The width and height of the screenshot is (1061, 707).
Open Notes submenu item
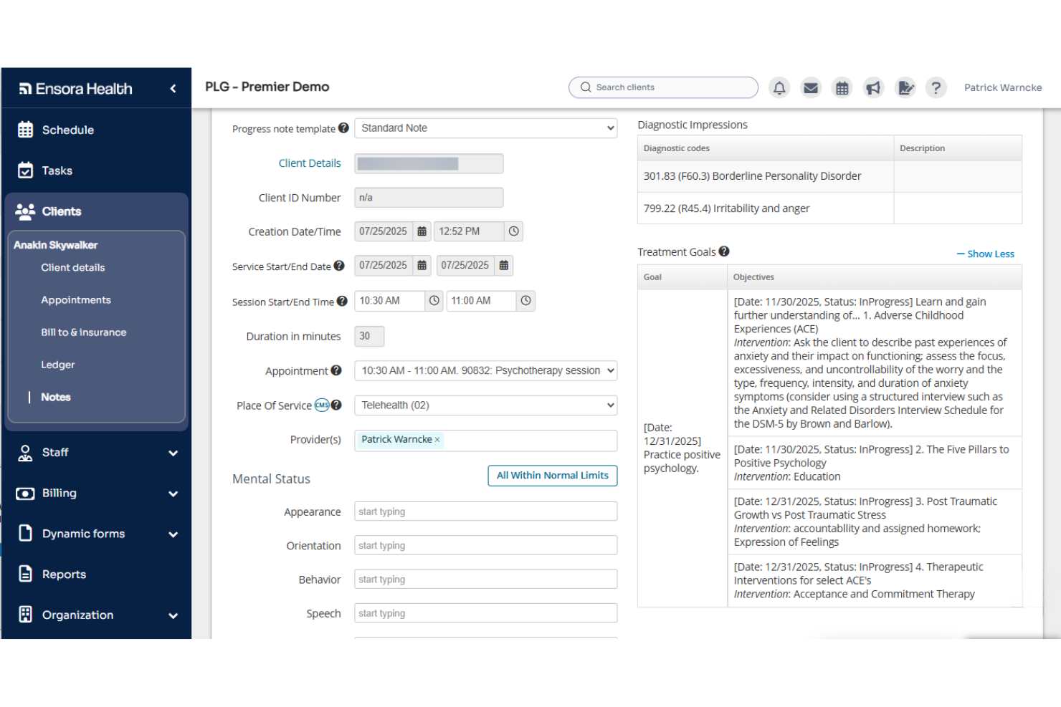coord(56,397)
